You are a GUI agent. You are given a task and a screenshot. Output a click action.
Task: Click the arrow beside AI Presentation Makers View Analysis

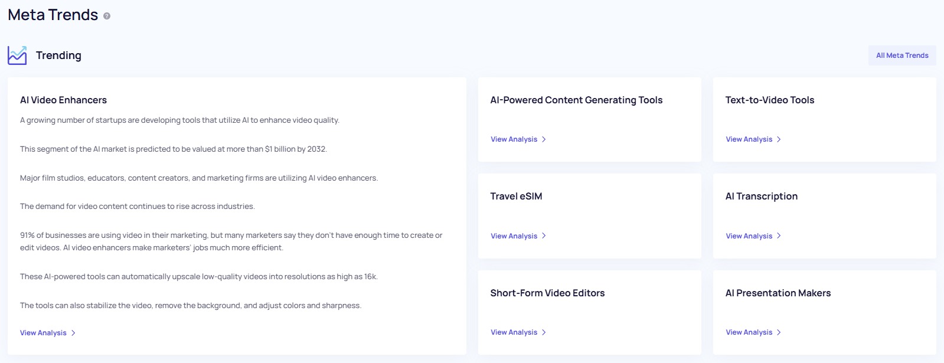pyautogui.click(x=779, y=332)
